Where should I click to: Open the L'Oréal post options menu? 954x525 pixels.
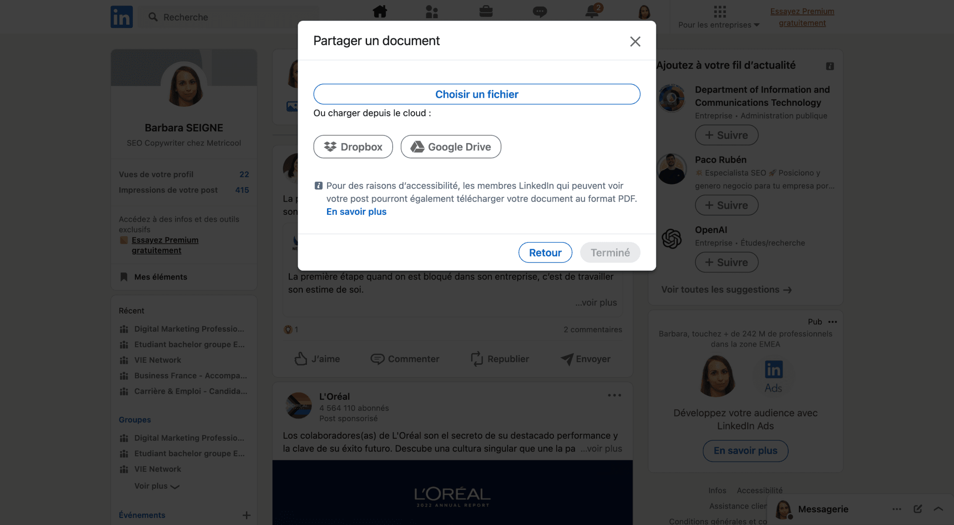[614, 395]
